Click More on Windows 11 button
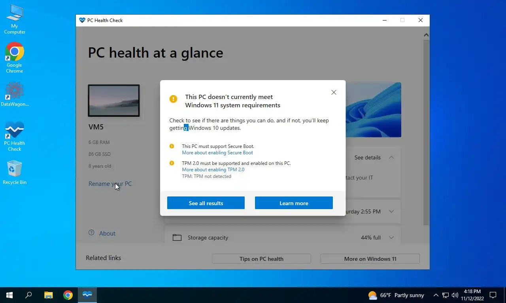 370,259
